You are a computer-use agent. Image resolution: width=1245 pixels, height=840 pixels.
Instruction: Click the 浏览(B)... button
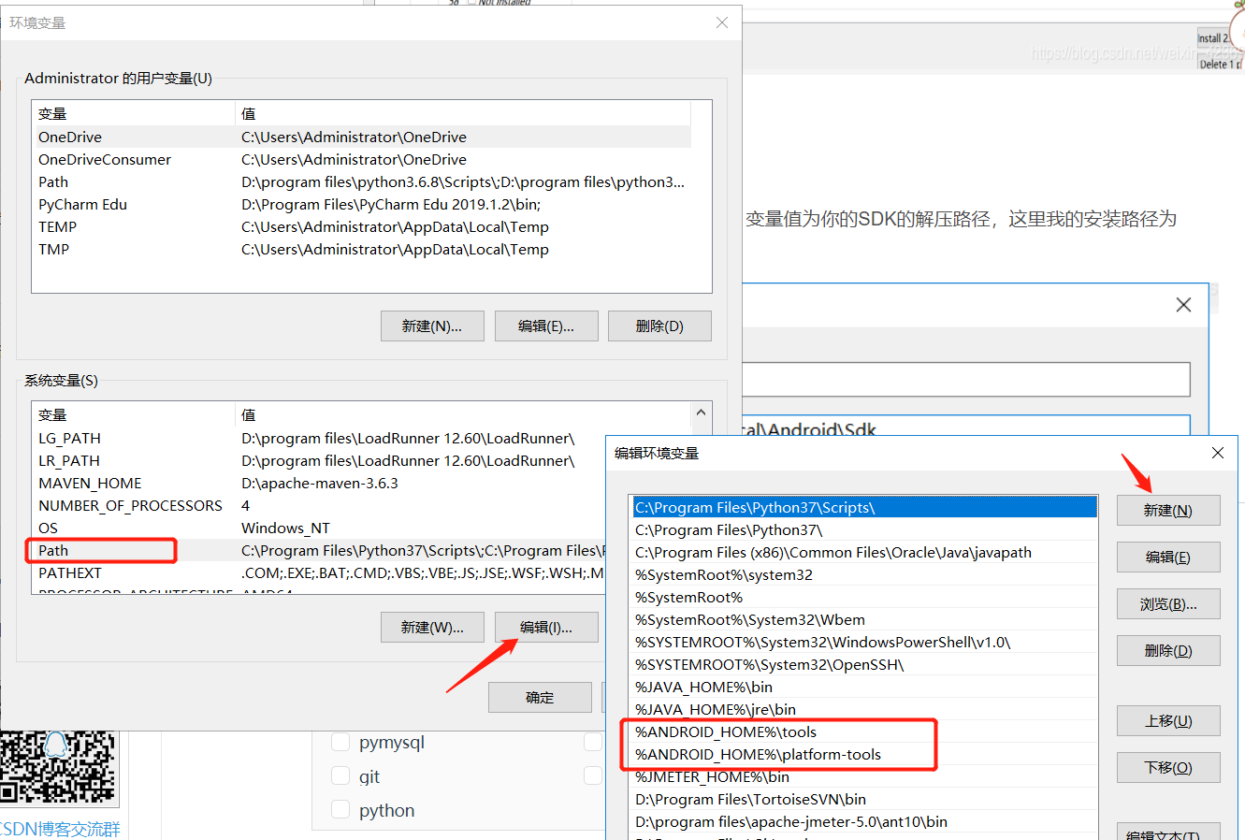click(1168, 604)
